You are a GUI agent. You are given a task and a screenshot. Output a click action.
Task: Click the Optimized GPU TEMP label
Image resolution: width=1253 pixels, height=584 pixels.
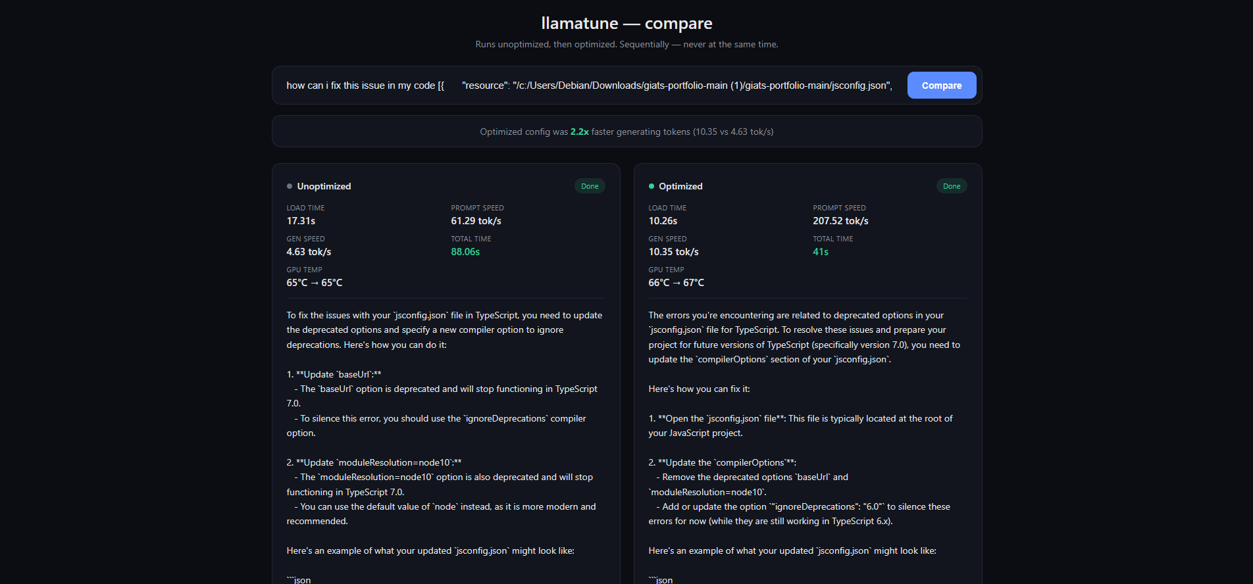point(666,270)
